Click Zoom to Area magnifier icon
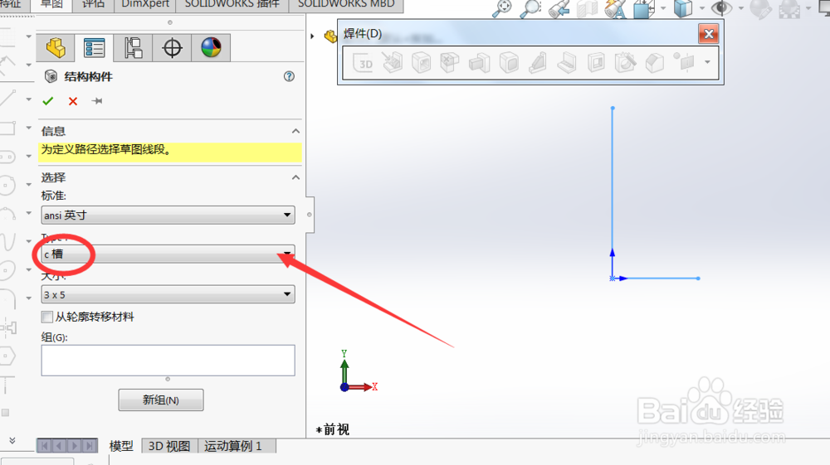The height and width of the screenshot is (465, 830). [530, 8]
